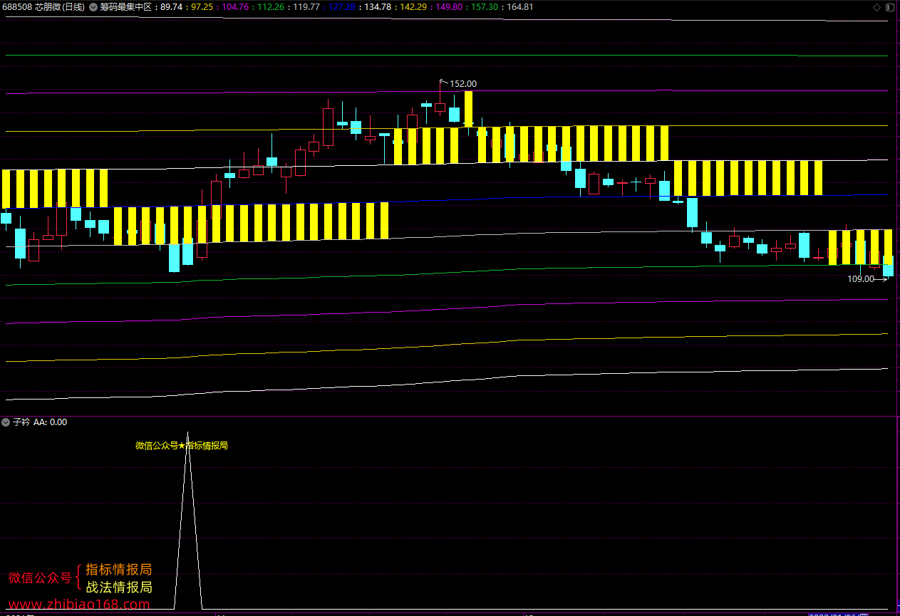The image size is (900, 616).
Task: Click the 89.74 indicator value
Action: (x=171, y=7)
